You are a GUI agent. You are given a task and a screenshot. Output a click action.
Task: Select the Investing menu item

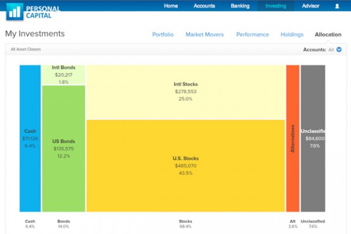point(276,6)
